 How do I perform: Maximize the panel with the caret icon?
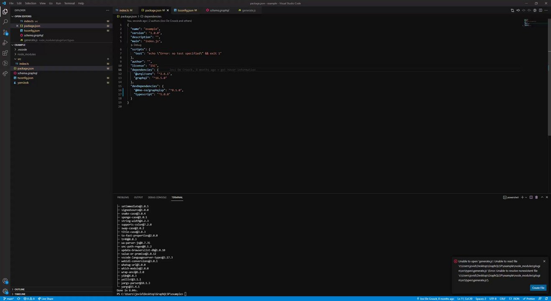[x=542, y=197]
